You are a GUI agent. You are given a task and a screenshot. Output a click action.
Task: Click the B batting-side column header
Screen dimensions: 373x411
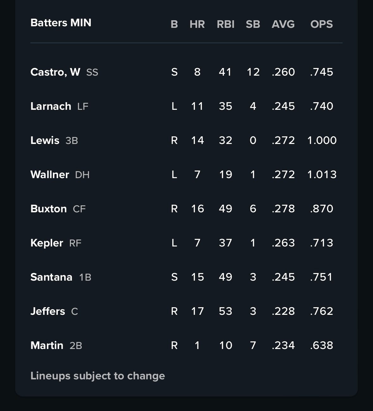click(174, 24)
